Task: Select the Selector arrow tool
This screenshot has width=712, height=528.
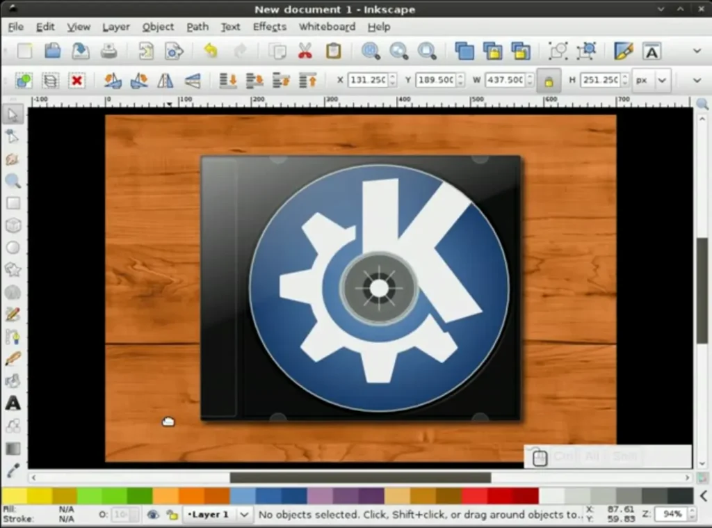Action: click(13, 115)
